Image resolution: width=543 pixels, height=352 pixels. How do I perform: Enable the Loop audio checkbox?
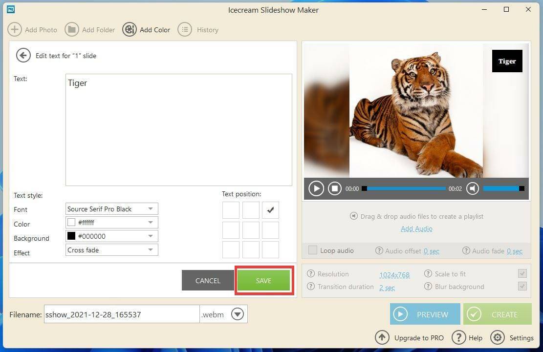coord(312,250)
